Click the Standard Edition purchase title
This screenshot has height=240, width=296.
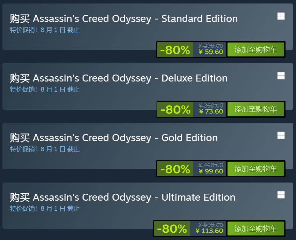click(x=124, y=18)
